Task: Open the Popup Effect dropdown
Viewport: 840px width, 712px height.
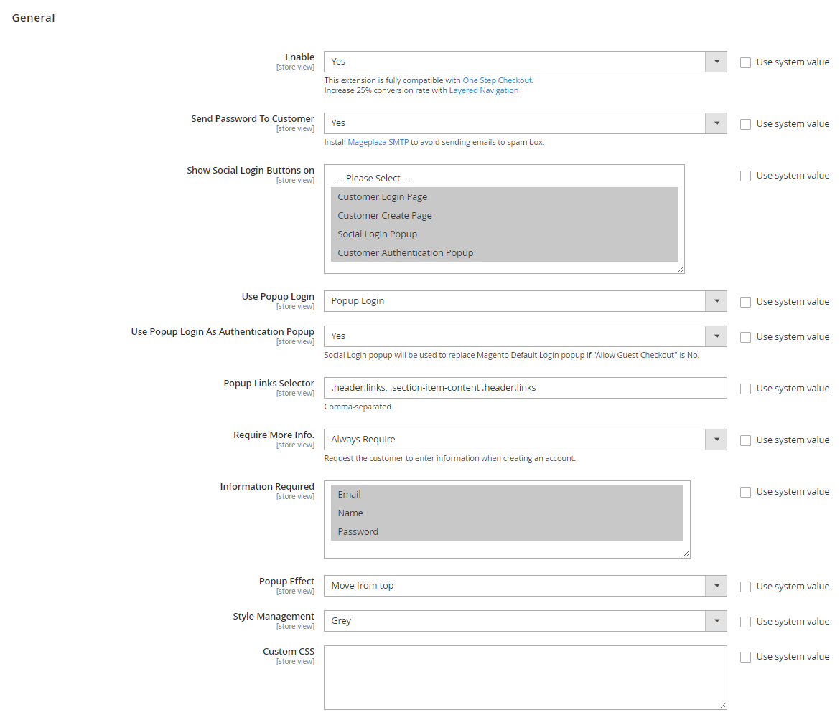Action: coord(525,586)
